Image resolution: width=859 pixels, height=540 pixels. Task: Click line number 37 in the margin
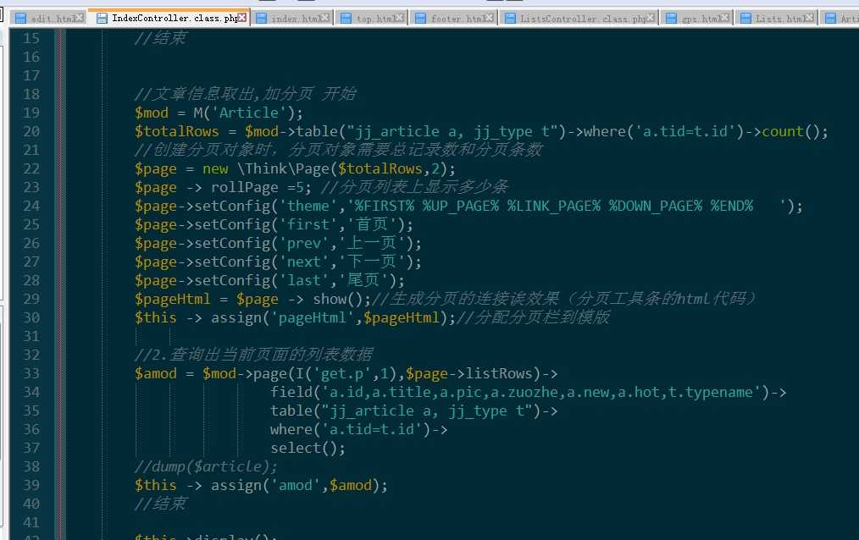click(x=31, y=448)
